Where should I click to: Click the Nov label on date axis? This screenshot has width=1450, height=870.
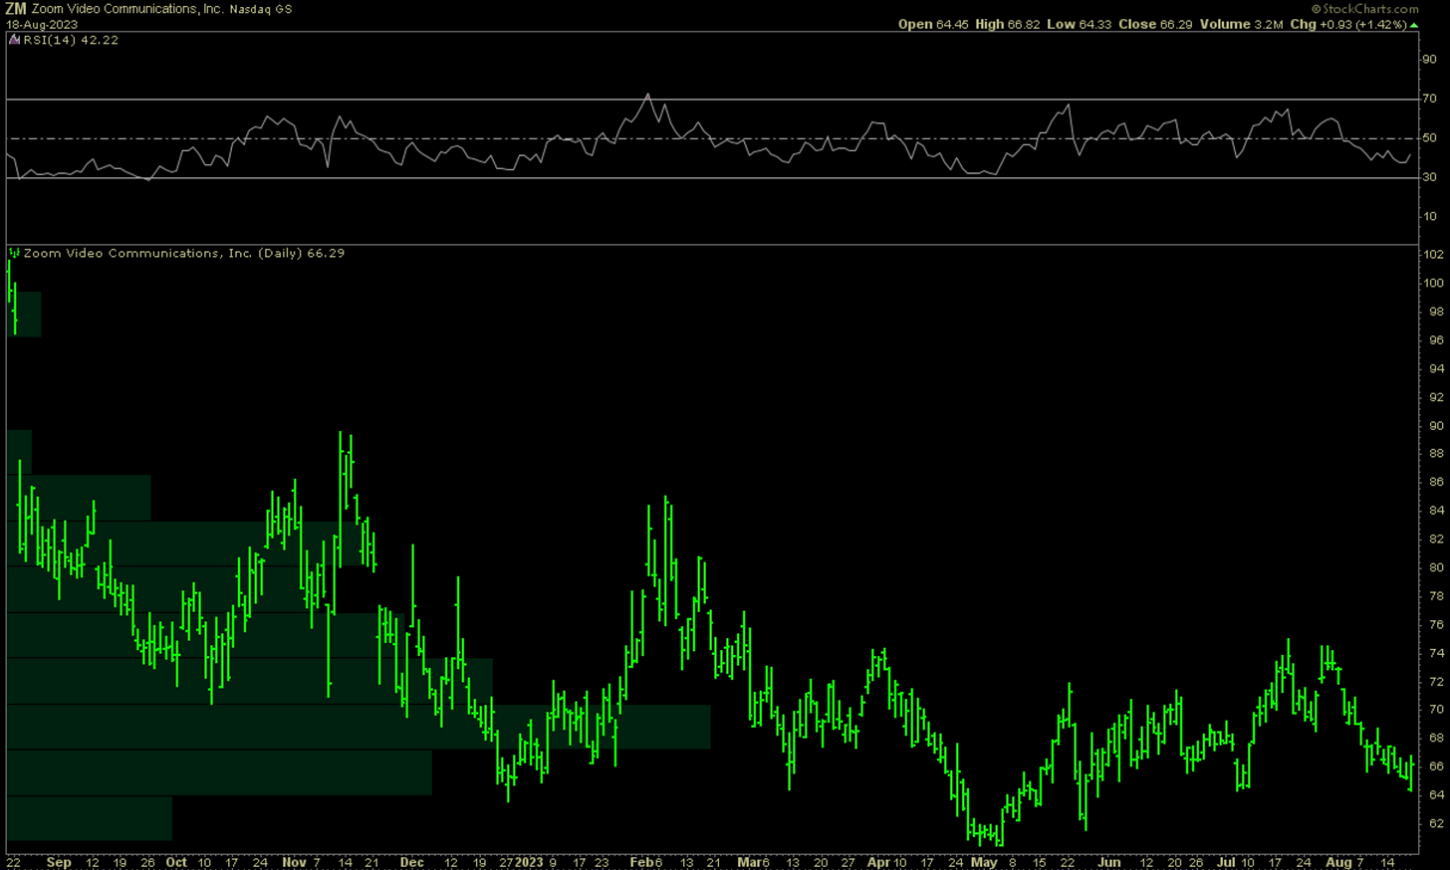pyautogui.click(x=294, y=862)
